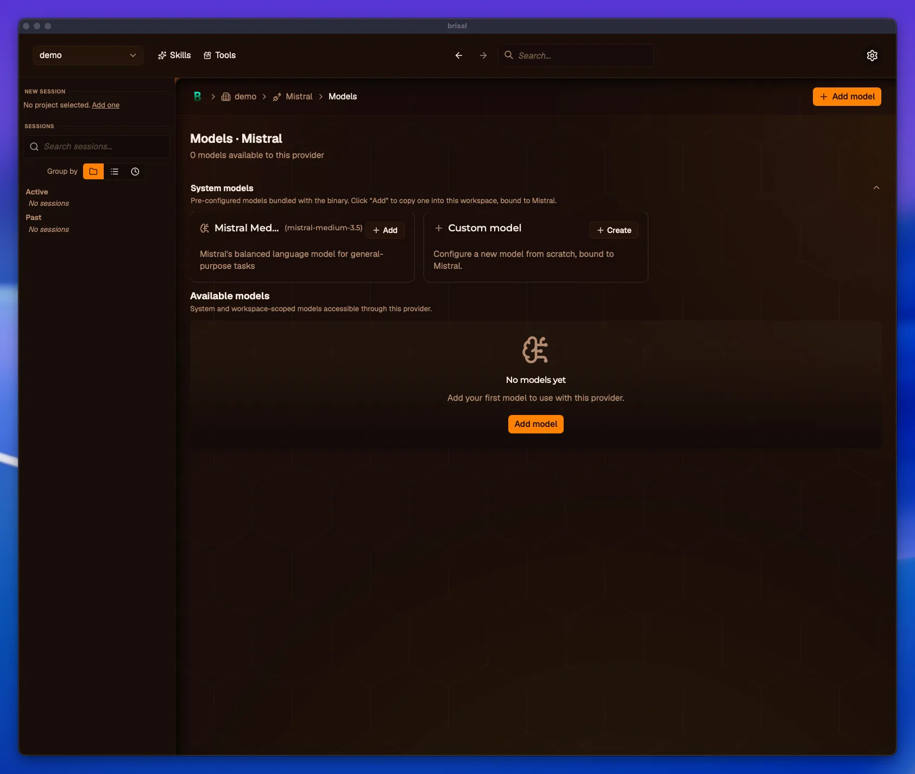Click Add on the Mistral Medium card
The image size is (915, 774).
pos(385,230)
